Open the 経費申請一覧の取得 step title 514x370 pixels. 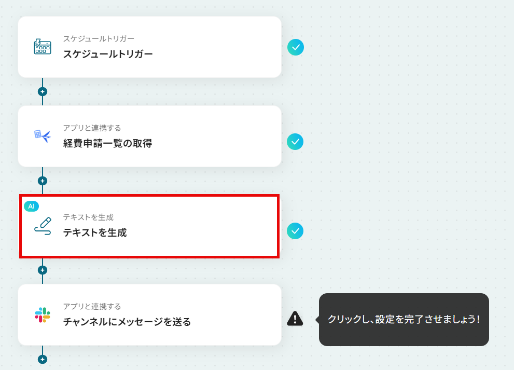(107, 143)
